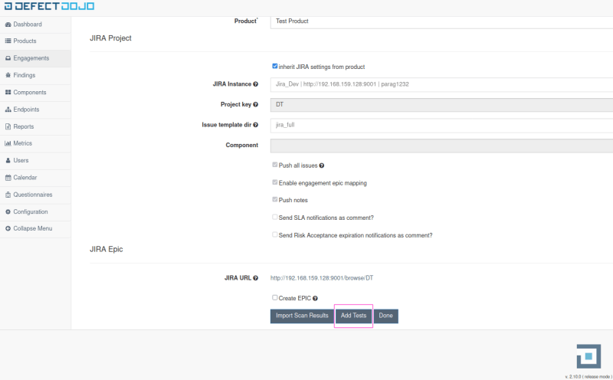Click the Issue template dir field
The image size is (613, 380).
441,125
